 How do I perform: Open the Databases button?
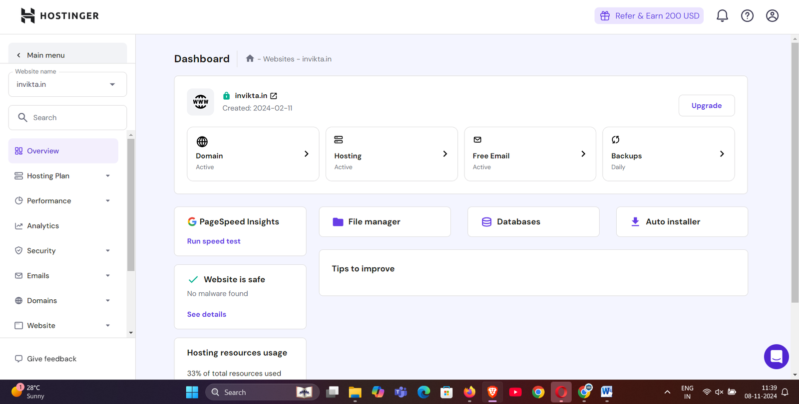pos(533,222)
